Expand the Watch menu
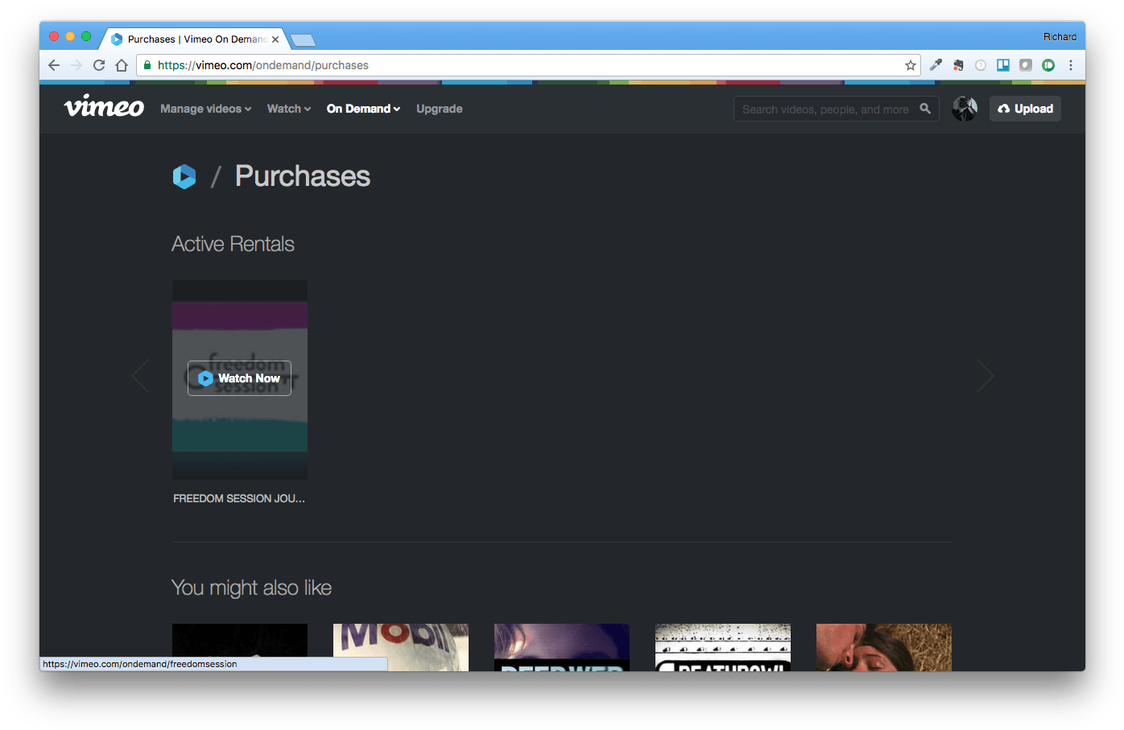The width and height of the screenshot is (1124, 730). click(x=288, y=109)
